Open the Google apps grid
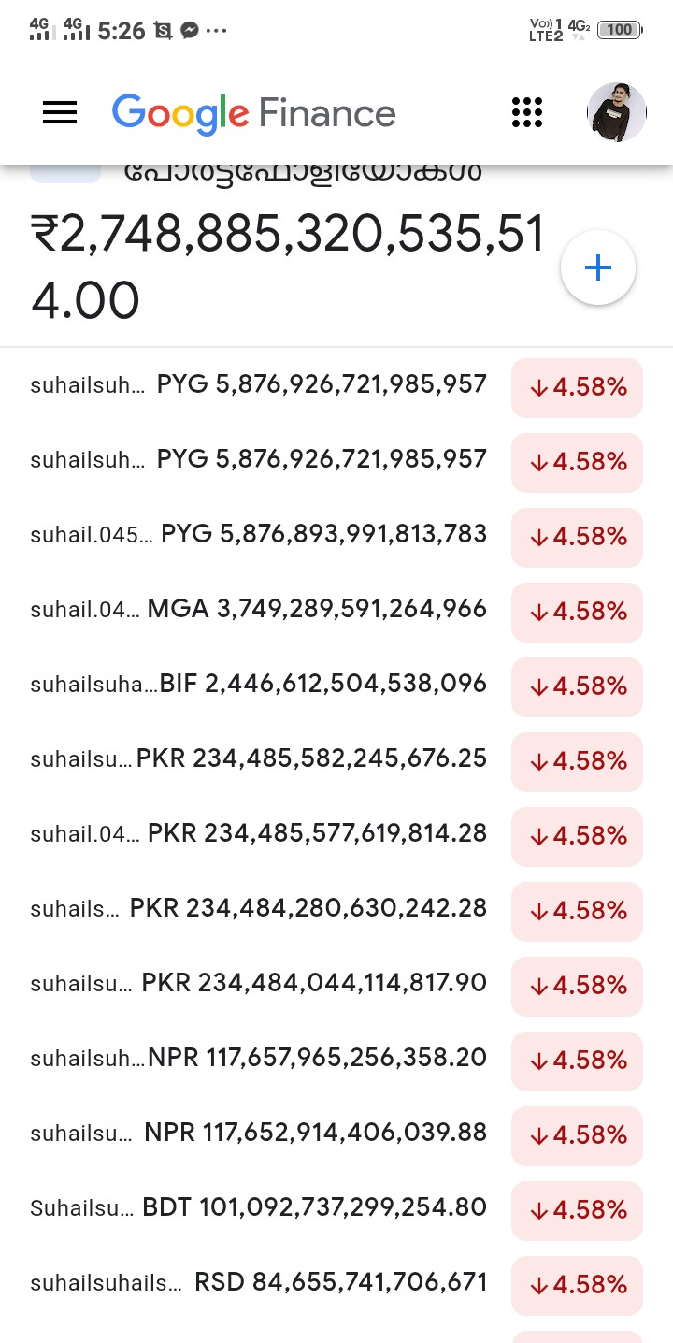This screenshot has width=673, height=1343. (527, 113)
